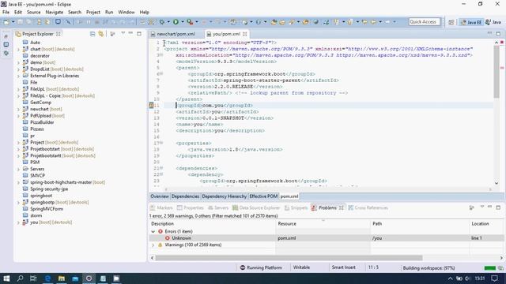Select the you/pom.xml editor tab
The width and height of the screenshot is (506, 284).
click(x=226, y=34)
